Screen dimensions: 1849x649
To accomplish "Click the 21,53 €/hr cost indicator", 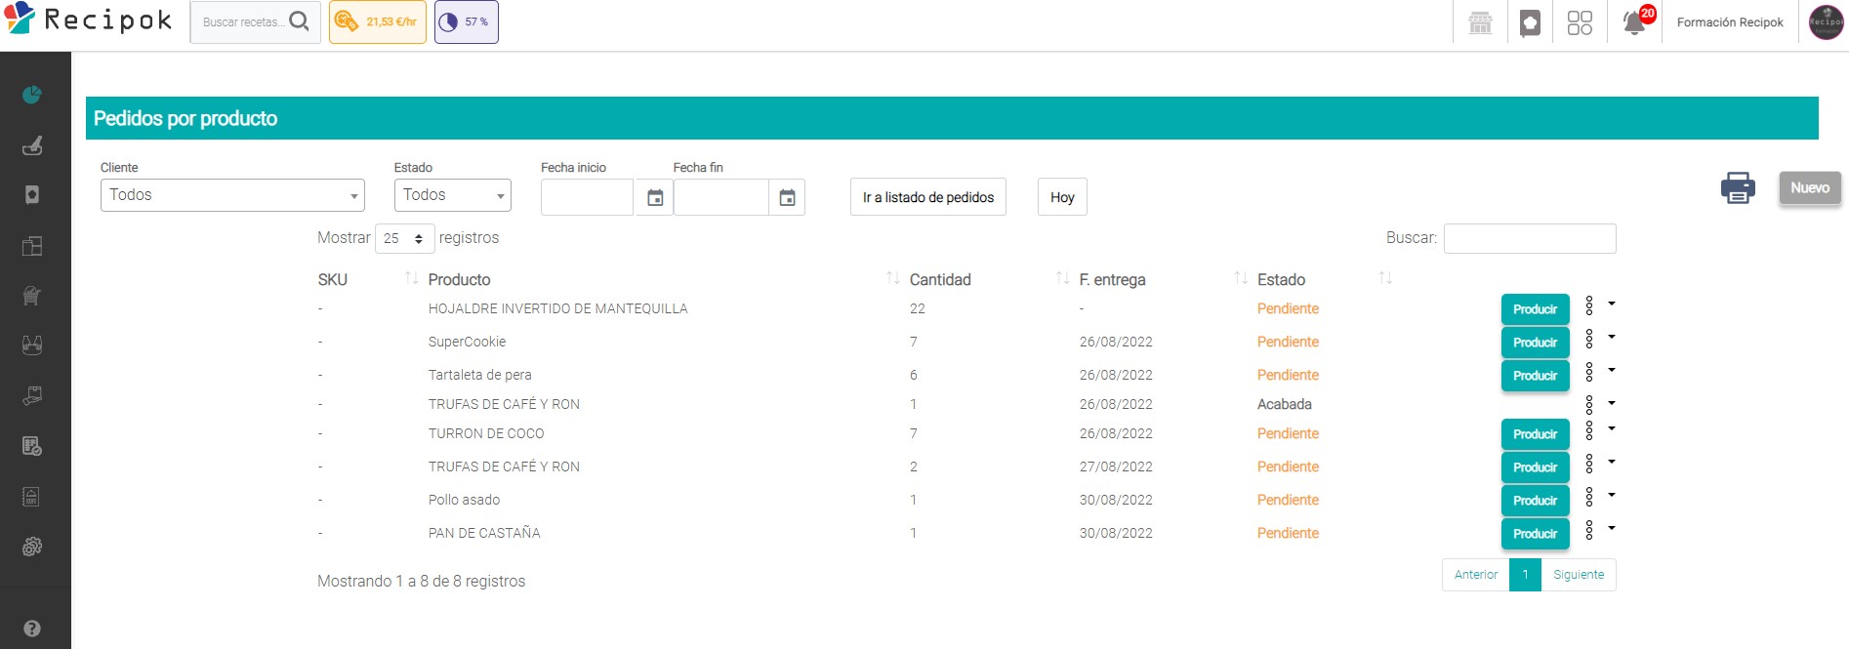I will pyautogui.click(x=378, y=21).
